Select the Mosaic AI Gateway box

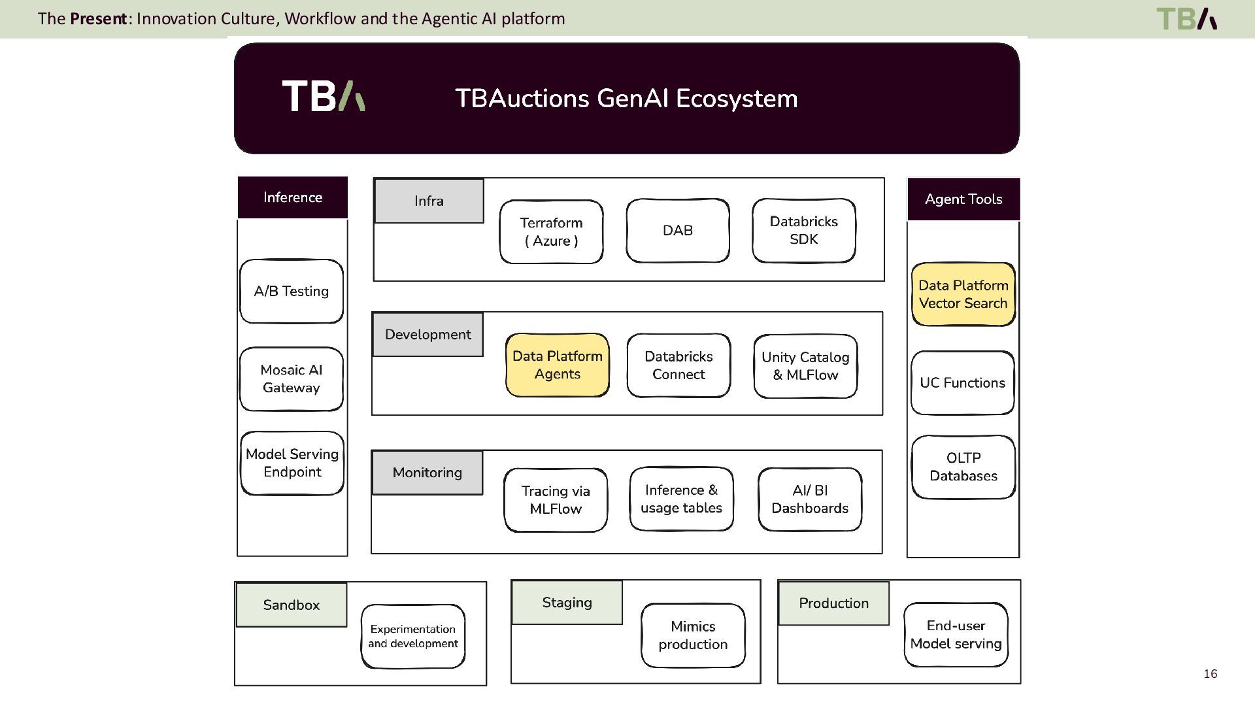(x=291, y=378)
